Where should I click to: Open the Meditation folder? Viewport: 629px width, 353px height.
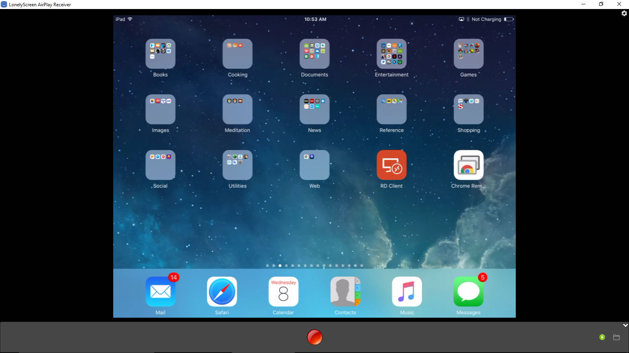pos(237,109)
